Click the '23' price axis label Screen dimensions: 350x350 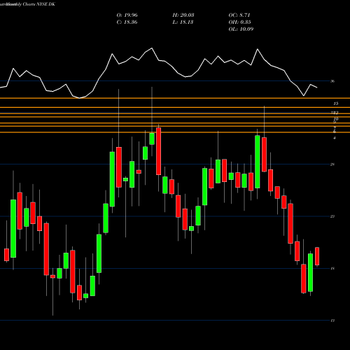332,216
